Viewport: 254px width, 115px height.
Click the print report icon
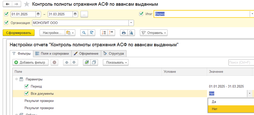(123, 33)
